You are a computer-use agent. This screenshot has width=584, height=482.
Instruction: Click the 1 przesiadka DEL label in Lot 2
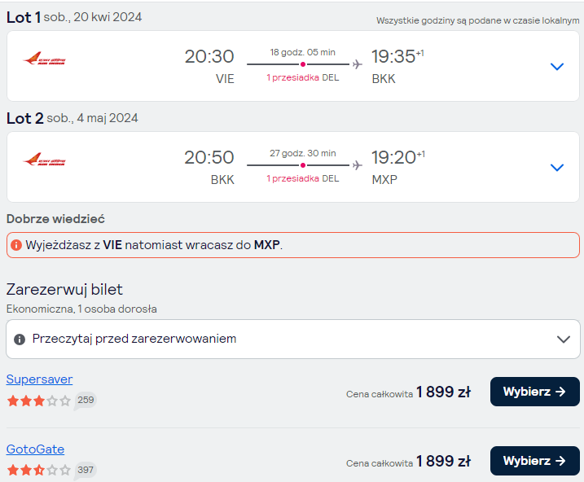[x=303, y=178]
